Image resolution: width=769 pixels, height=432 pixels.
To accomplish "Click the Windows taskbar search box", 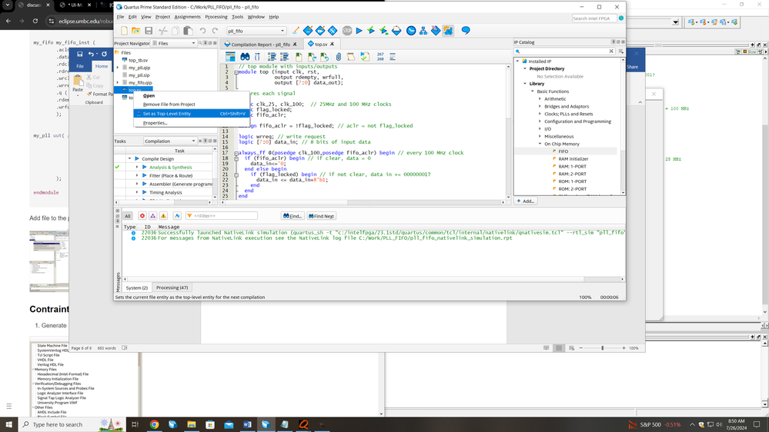I will [x=58, y=424].
